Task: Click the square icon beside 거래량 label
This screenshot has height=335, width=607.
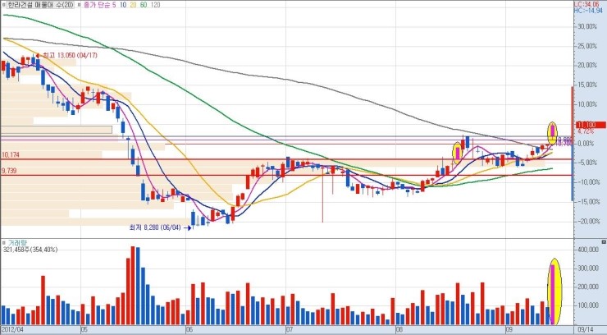Action: click(x=3, y=243)
